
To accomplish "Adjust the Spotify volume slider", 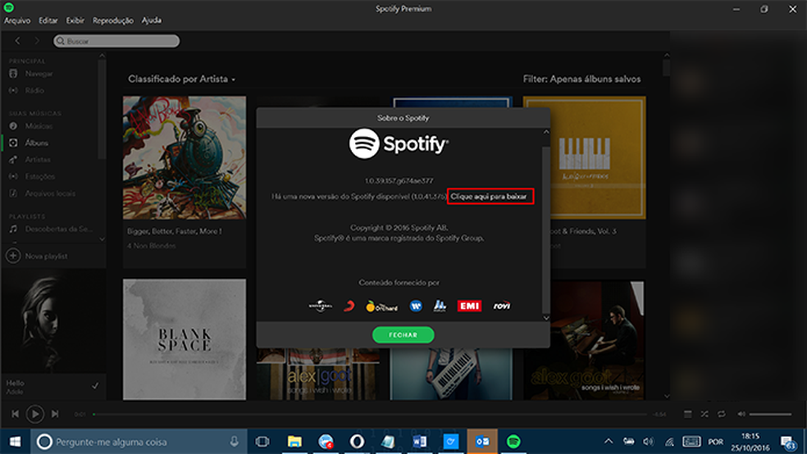I will click(x=770, y=415).
